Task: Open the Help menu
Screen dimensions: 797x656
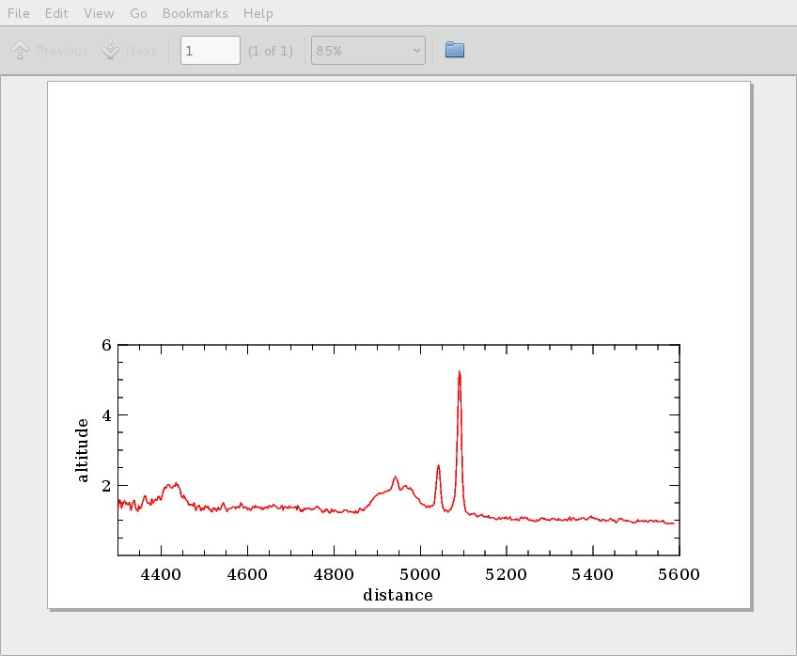Action: coord(258,13)
